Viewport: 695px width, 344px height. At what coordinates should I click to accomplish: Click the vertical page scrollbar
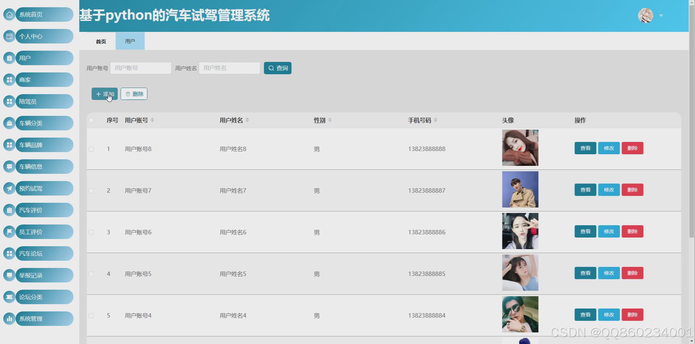tap(691, 145)
